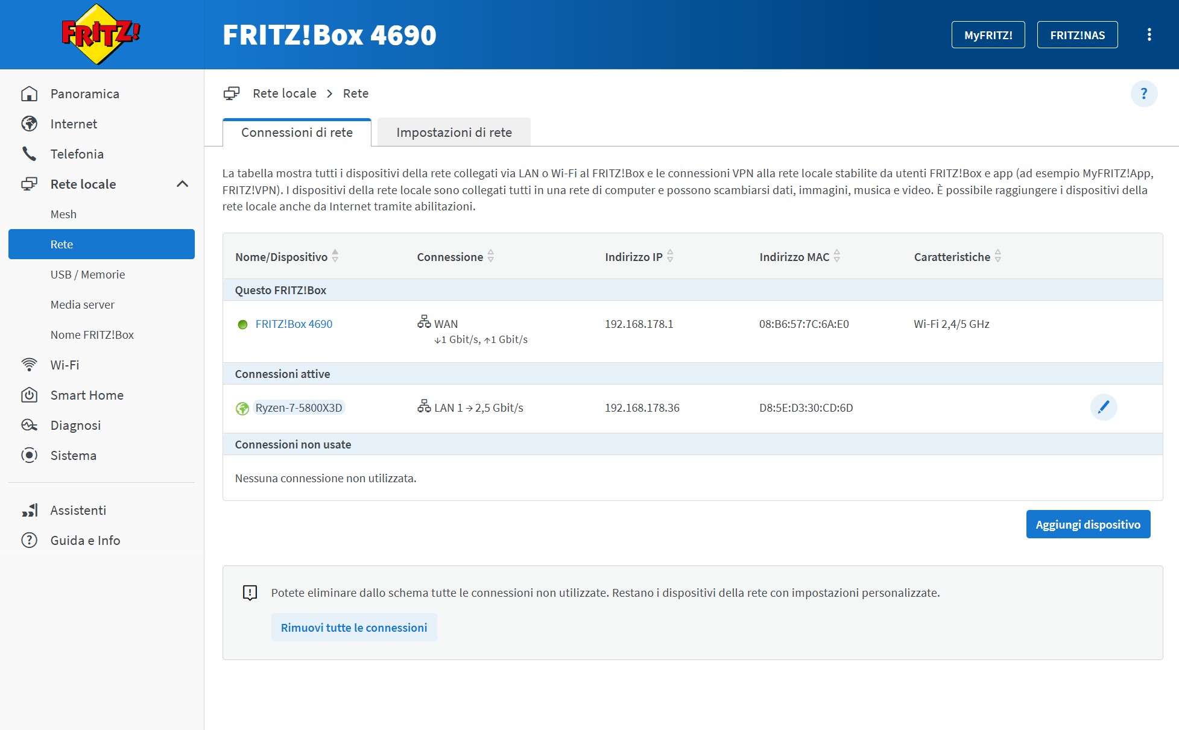Open the Telefonia menu entry

tap(101, 154)
